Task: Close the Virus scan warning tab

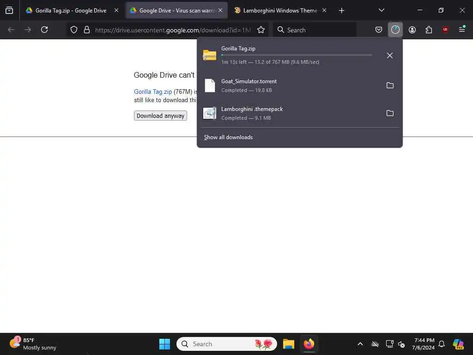Action: click(220, 11)
